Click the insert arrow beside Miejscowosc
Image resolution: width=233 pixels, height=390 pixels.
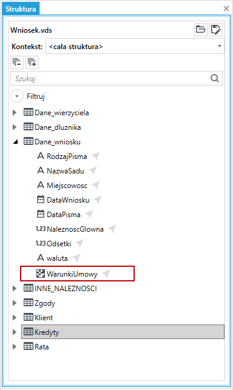point(96,185)
